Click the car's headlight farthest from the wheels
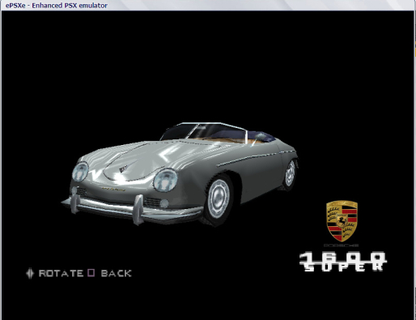This screenshot has height=320, width=416. pyautogui.click(x=80, y=172)
